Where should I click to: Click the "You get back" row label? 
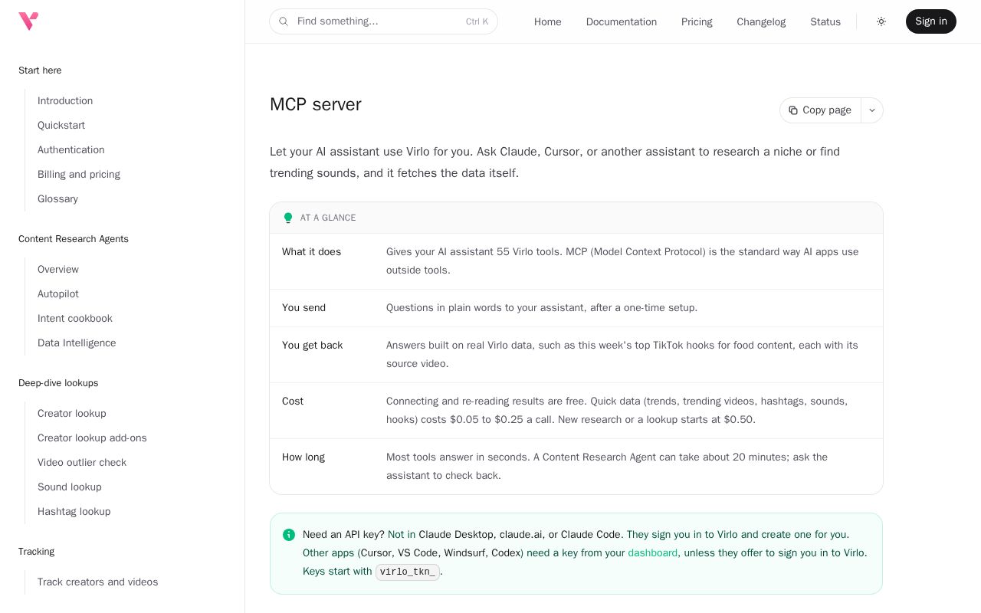pos(313,346)
